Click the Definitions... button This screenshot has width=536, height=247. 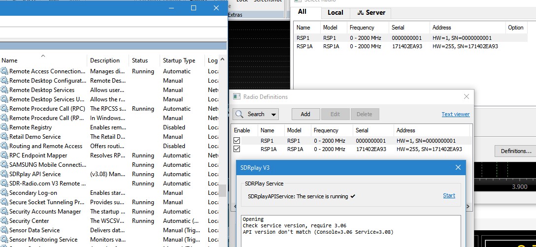tap(516, 151)
